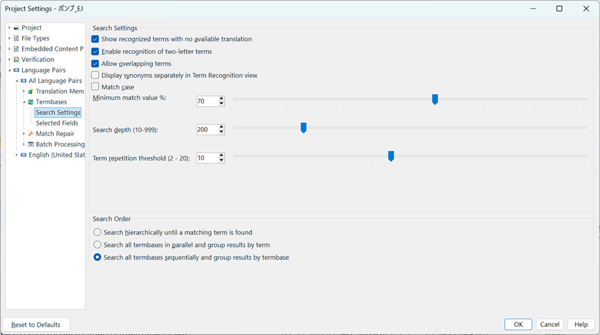Click Reset to Defaults button
Screen dimensions: 600x335
36,325
